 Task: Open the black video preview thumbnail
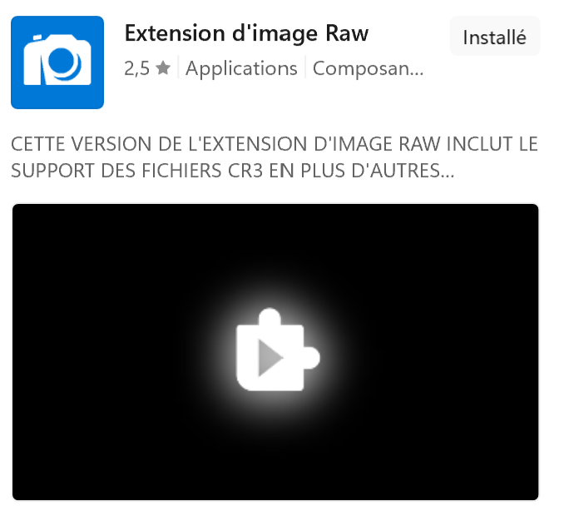[275, 352]
